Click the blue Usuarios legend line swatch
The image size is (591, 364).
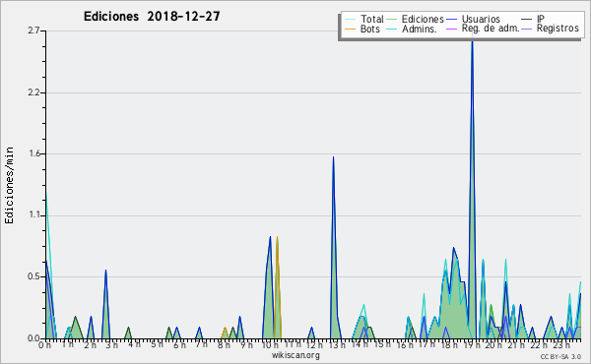[x=451, y=20]
